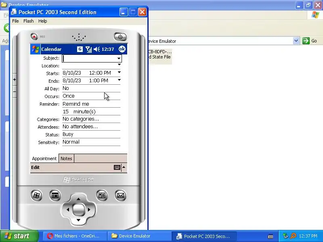This screenshot has width=323, height=242.
Task: Switch to the Appointment tab
Action: point(44,159)
